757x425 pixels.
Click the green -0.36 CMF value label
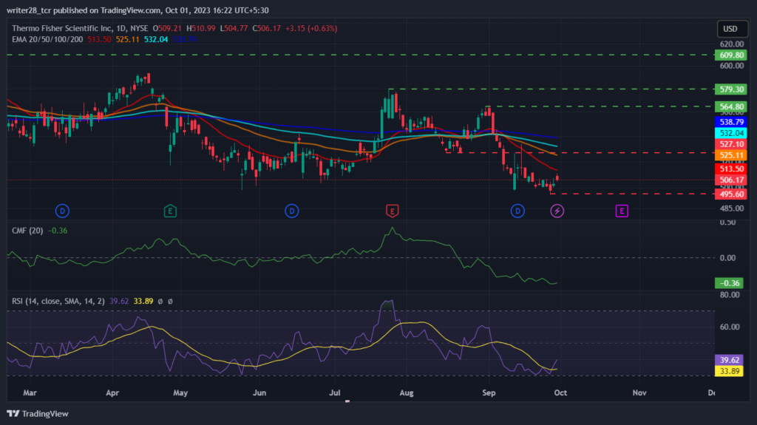pyautogui.click(x=729, y=284)
